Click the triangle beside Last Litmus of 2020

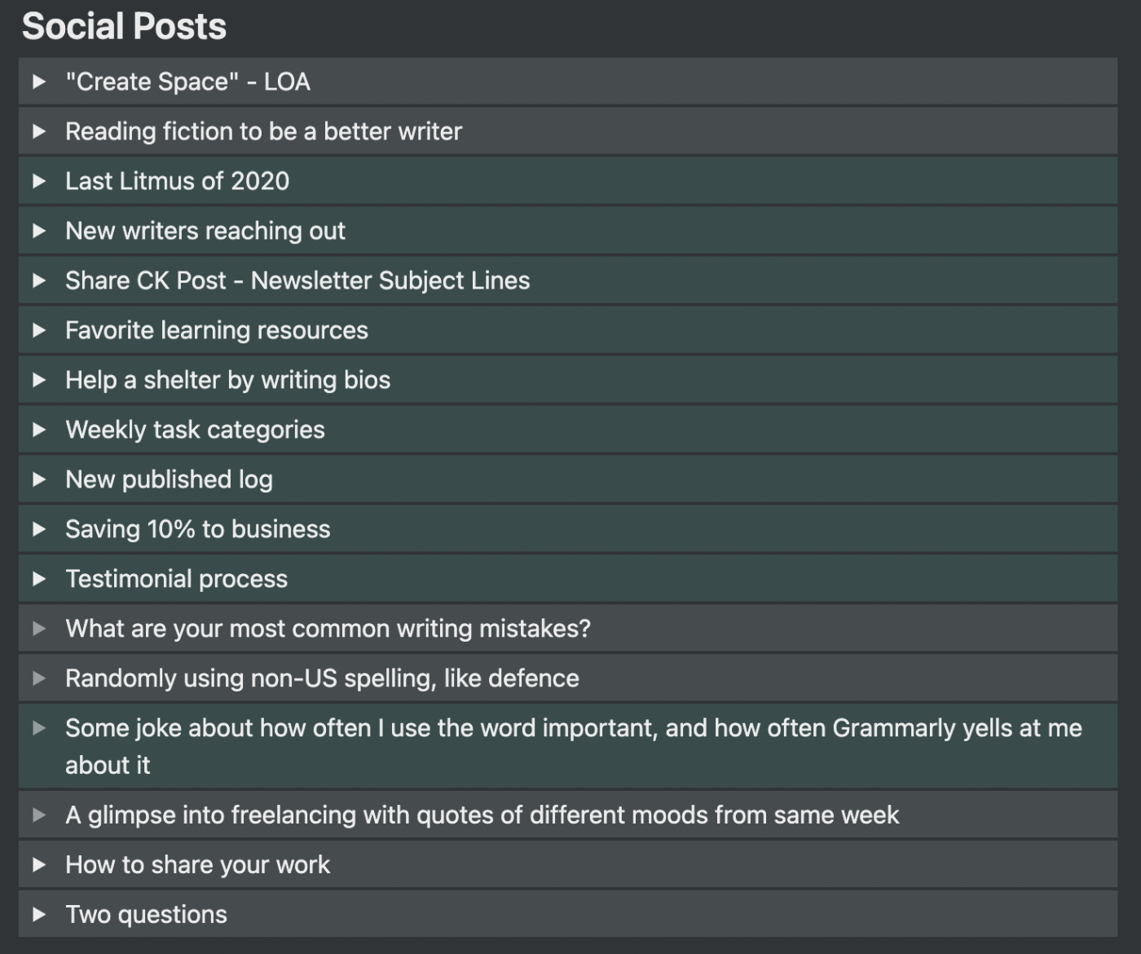(x=38, y=181)
